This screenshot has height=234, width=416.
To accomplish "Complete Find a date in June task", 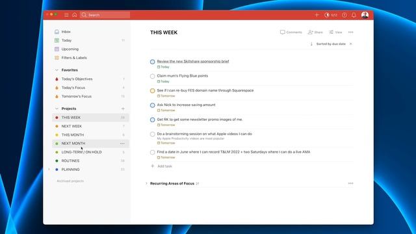I will [x=152, y=153].
